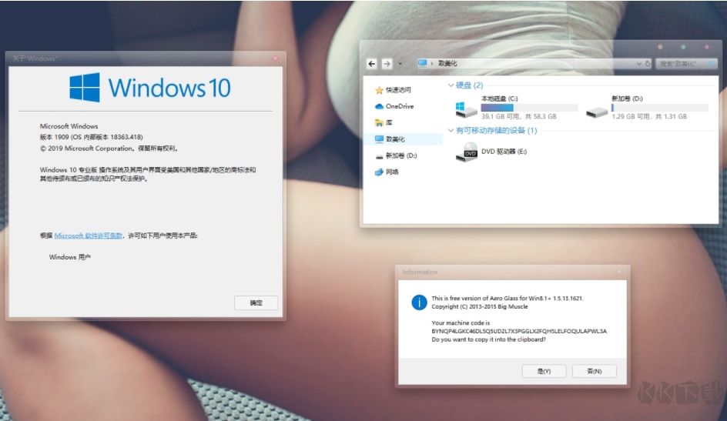
Task: Click the 硬盘 (2) group header text
Action: point(469,85)
